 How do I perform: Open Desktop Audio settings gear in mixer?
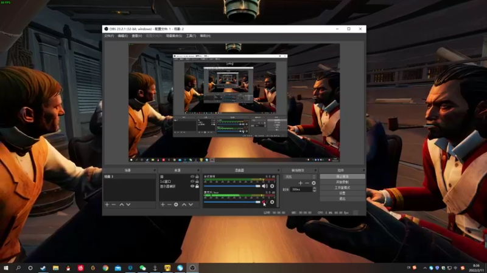point(272,186)
